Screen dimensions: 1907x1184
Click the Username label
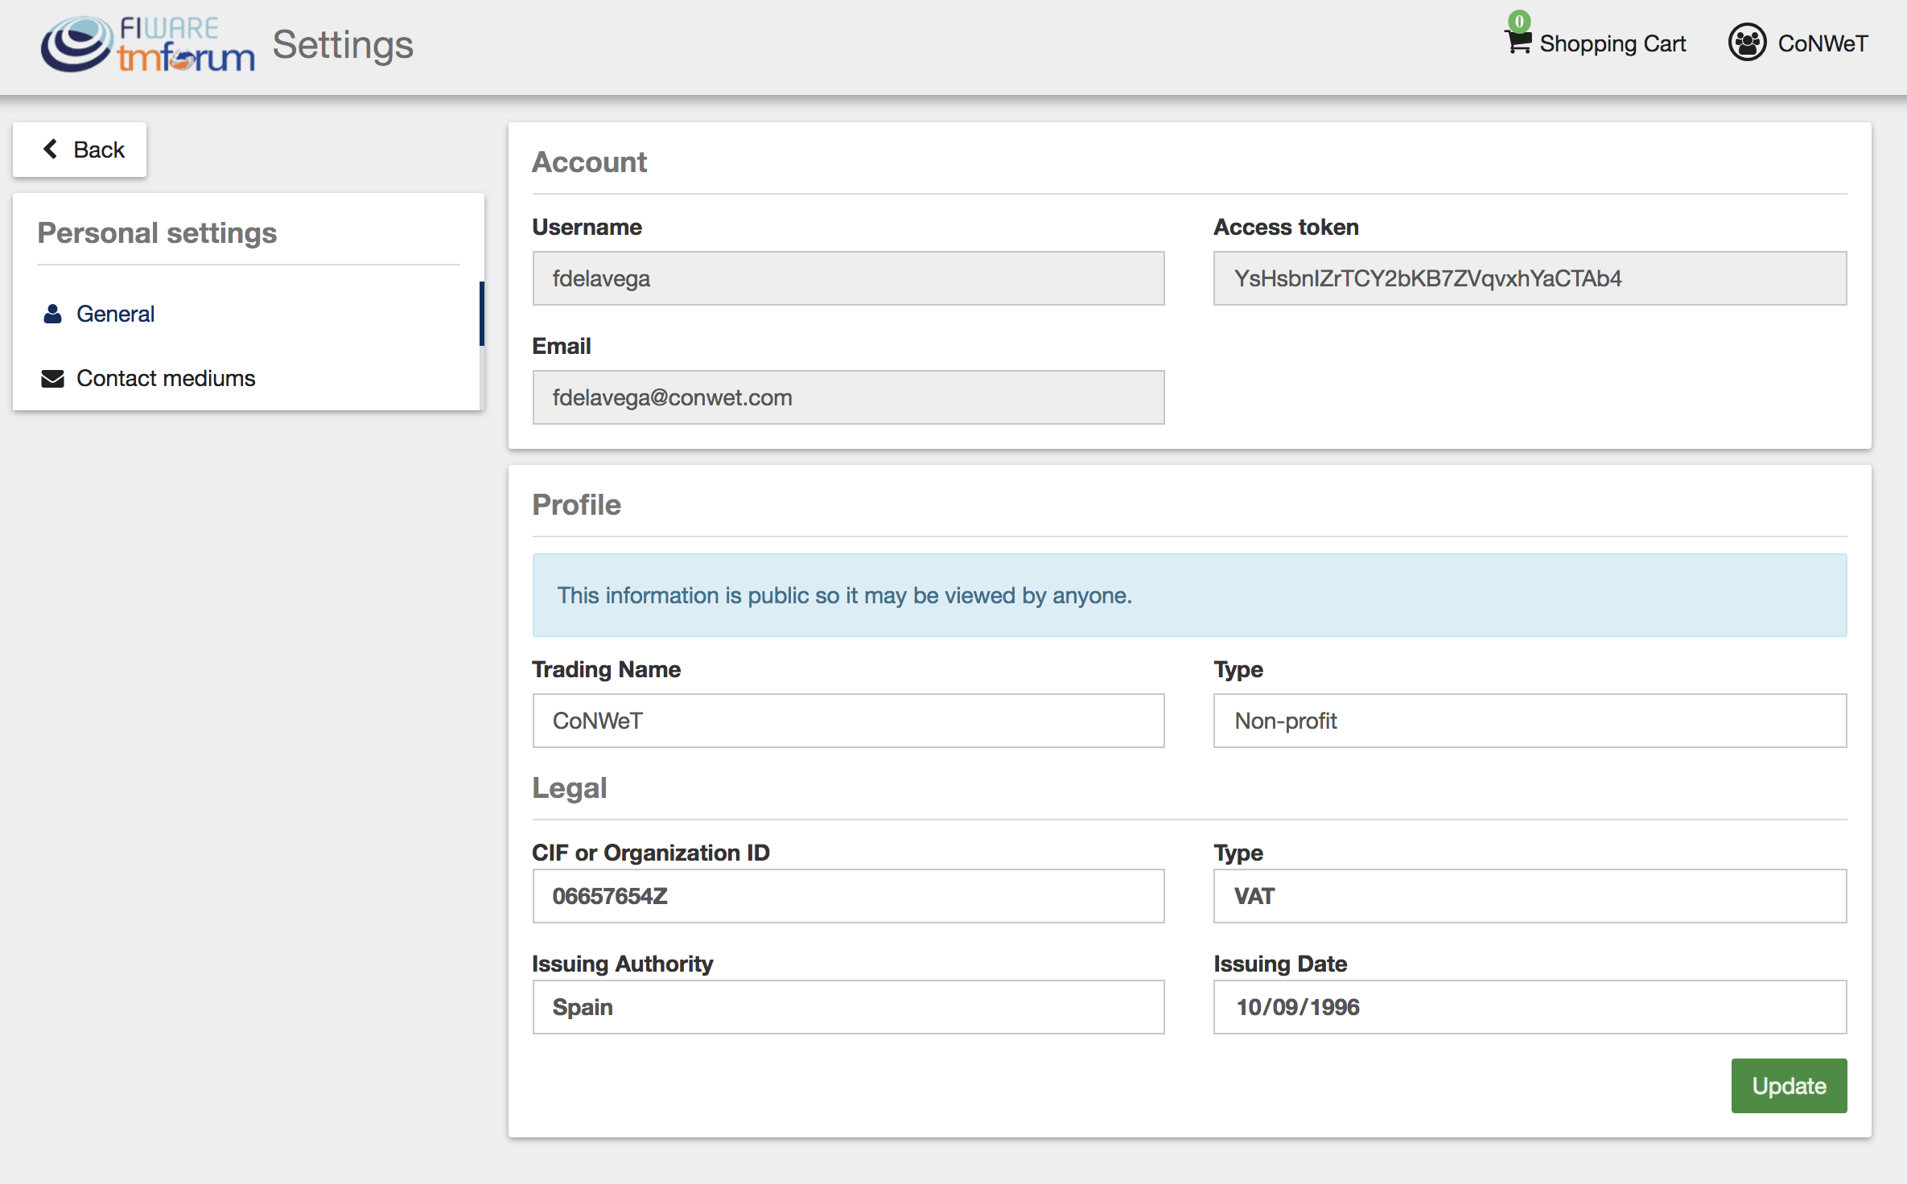coord(587,228)
